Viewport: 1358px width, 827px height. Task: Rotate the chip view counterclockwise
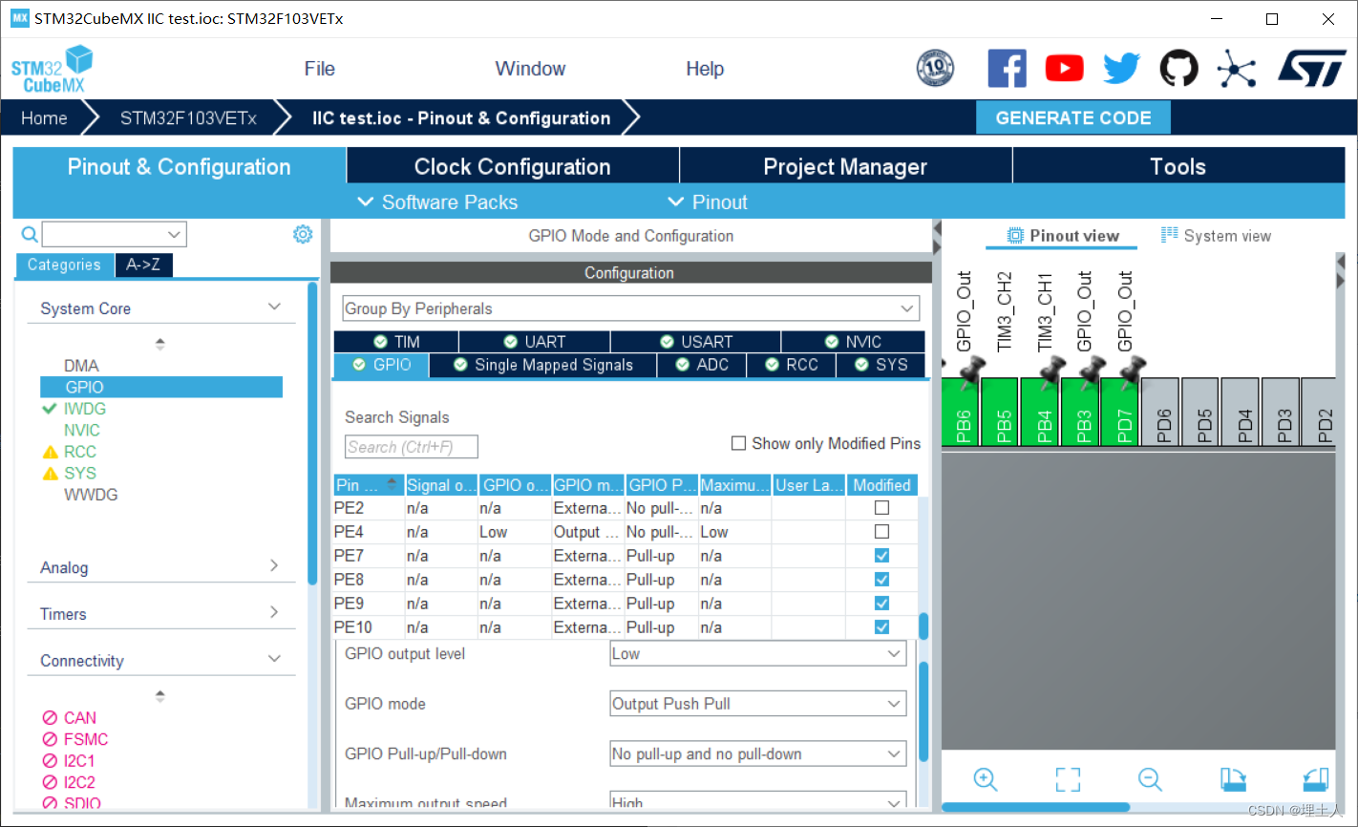(1316, 779)
